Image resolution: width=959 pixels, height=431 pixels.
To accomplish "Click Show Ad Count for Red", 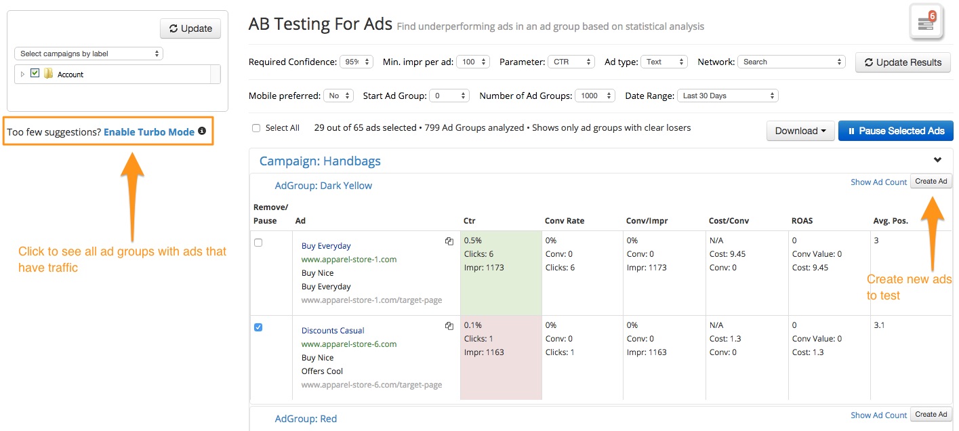I will click(x=879, y=415).
